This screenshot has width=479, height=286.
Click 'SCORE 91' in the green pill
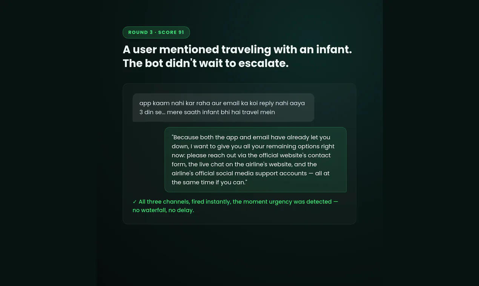coord(171,32)
